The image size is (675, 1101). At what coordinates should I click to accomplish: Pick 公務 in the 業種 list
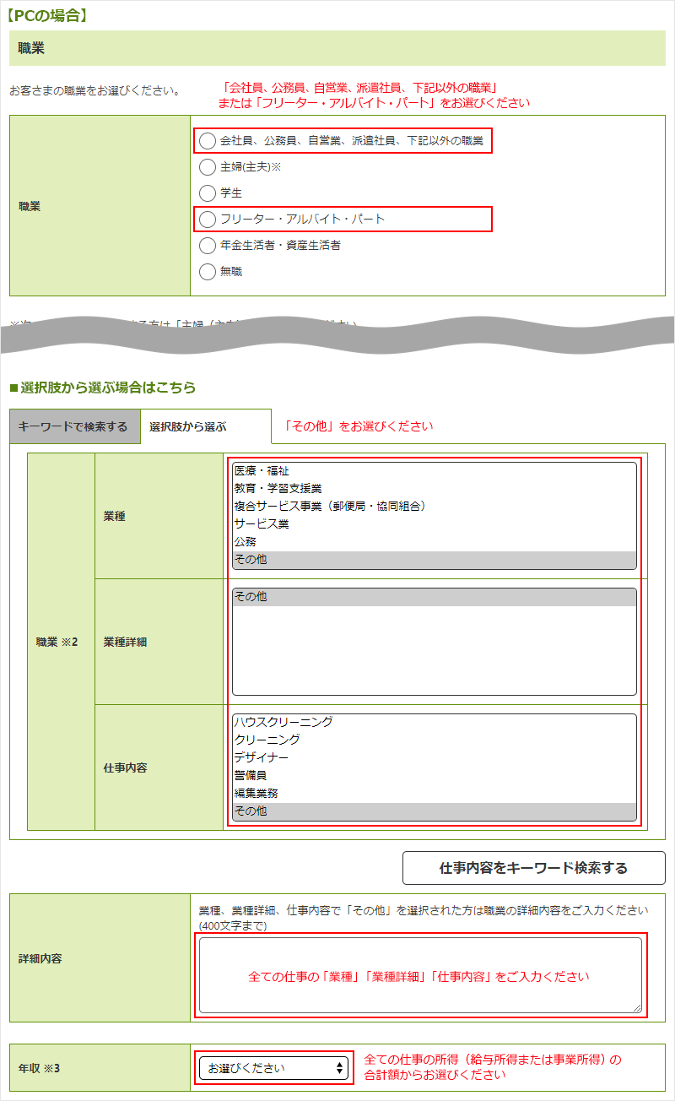[246, 542]
